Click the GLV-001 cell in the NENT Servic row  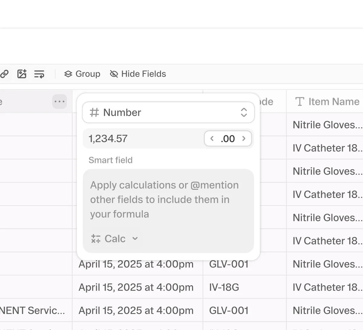click(229, 310)
